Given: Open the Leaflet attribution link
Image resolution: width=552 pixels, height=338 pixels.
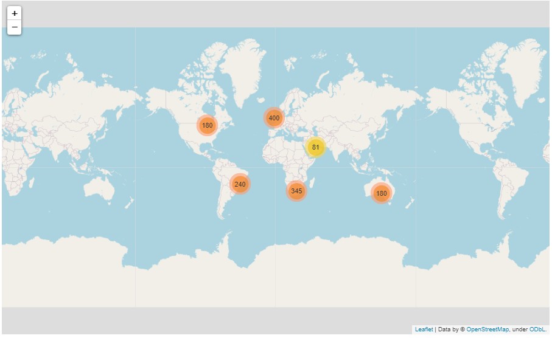Looking at the screenshot, I should pos(424,329).
